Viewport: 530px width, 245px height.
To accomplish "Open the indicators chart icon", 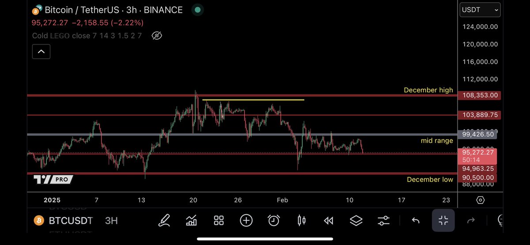I will coord(192,220).
